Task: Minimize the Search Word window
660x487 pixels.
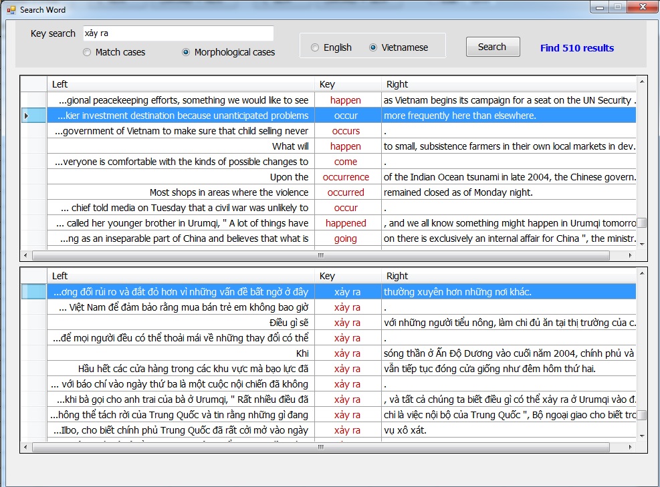Action: tap(600, 7)
